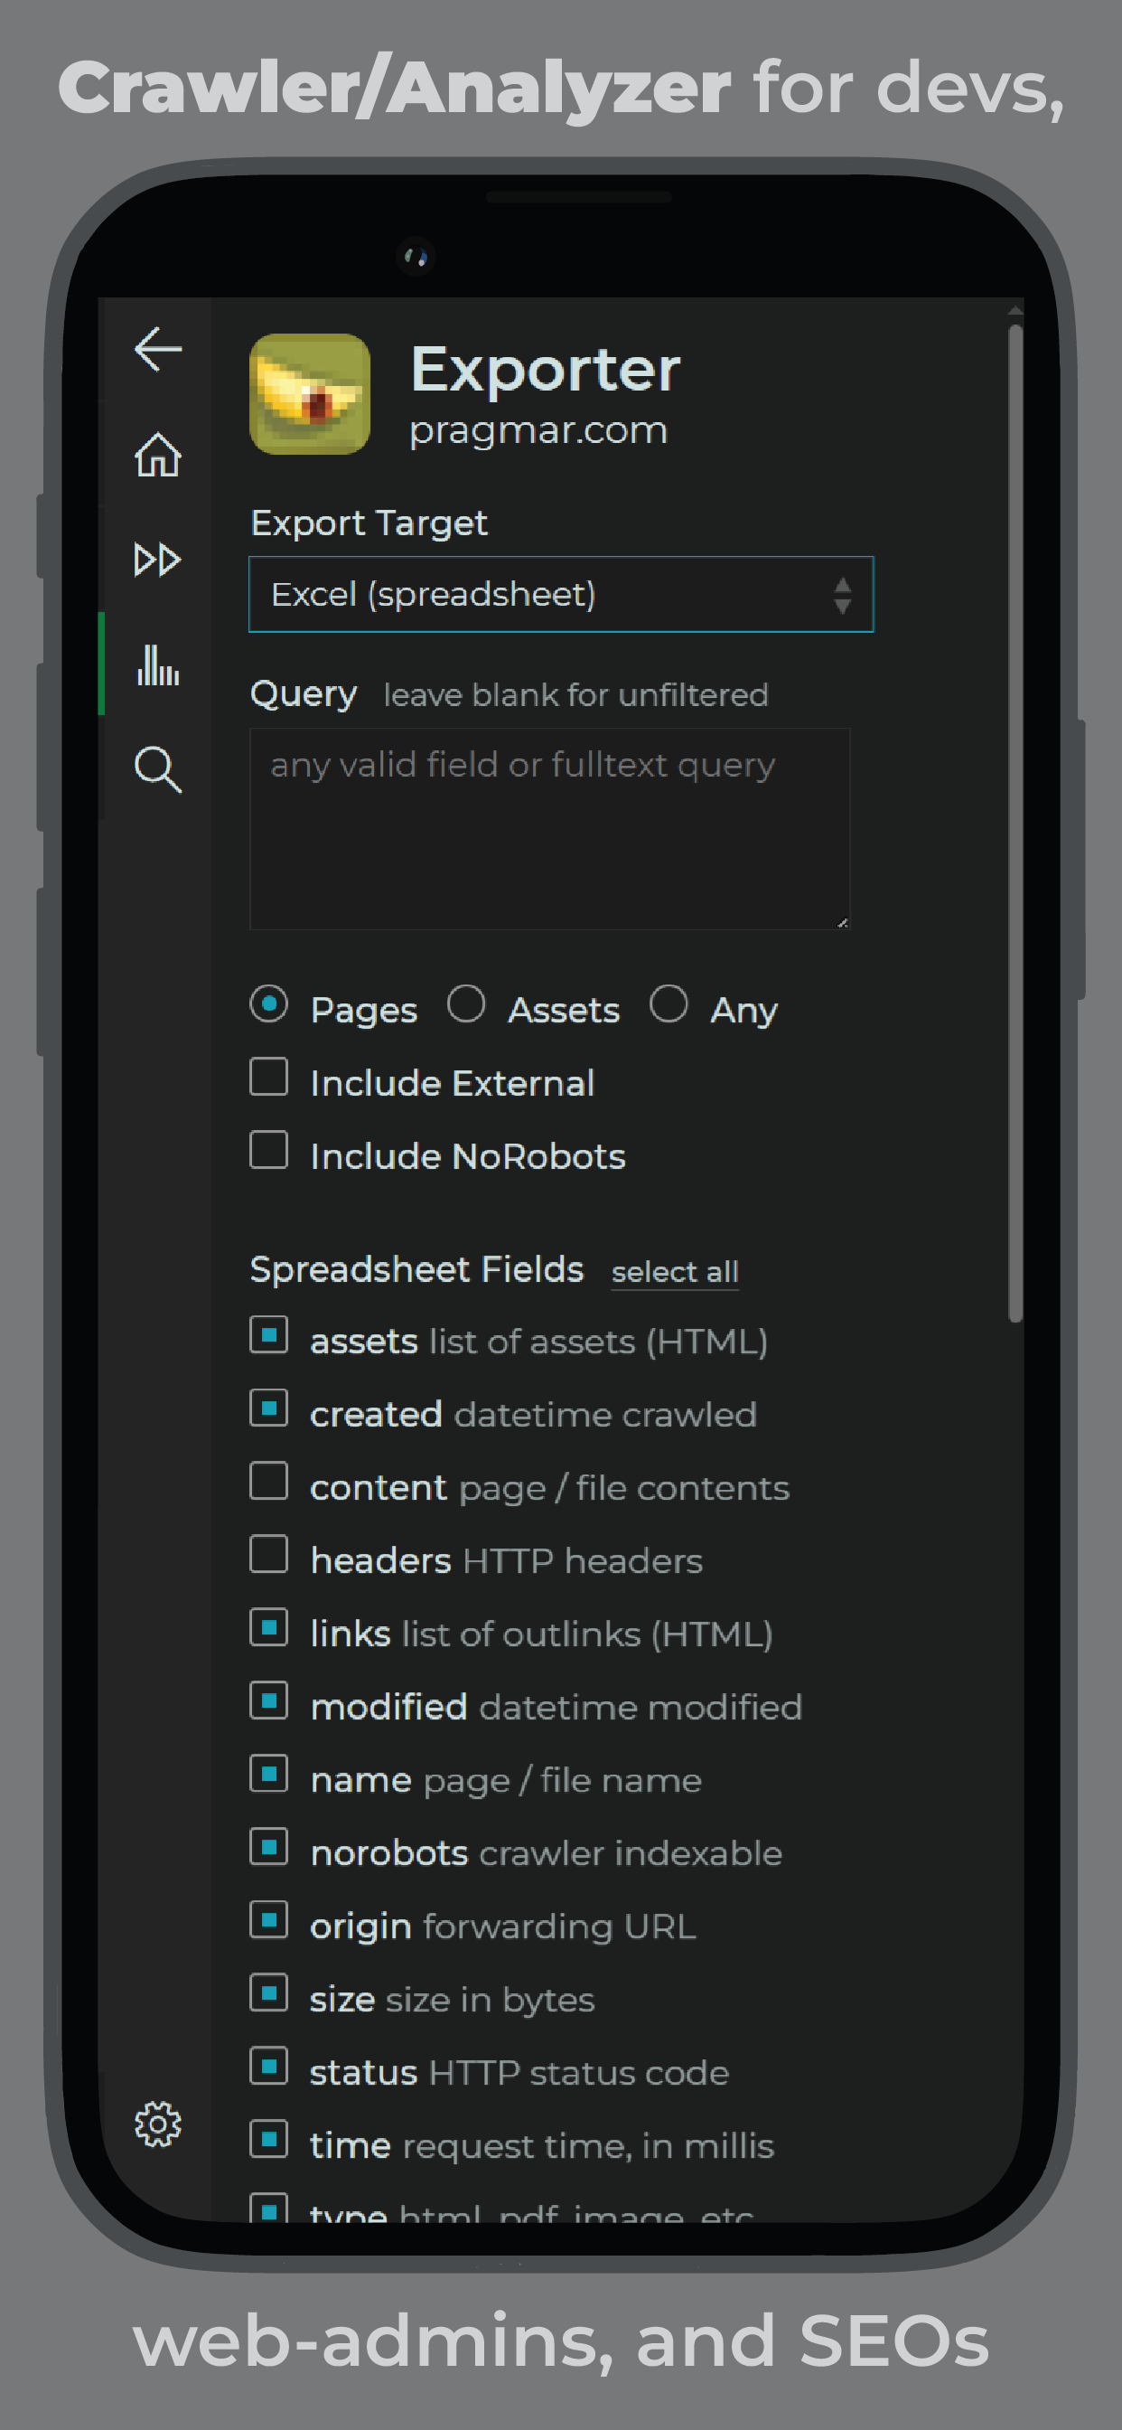Uncheck the status HTTP status code checkbox
1122x2430 pixels.
[268, 2066]
